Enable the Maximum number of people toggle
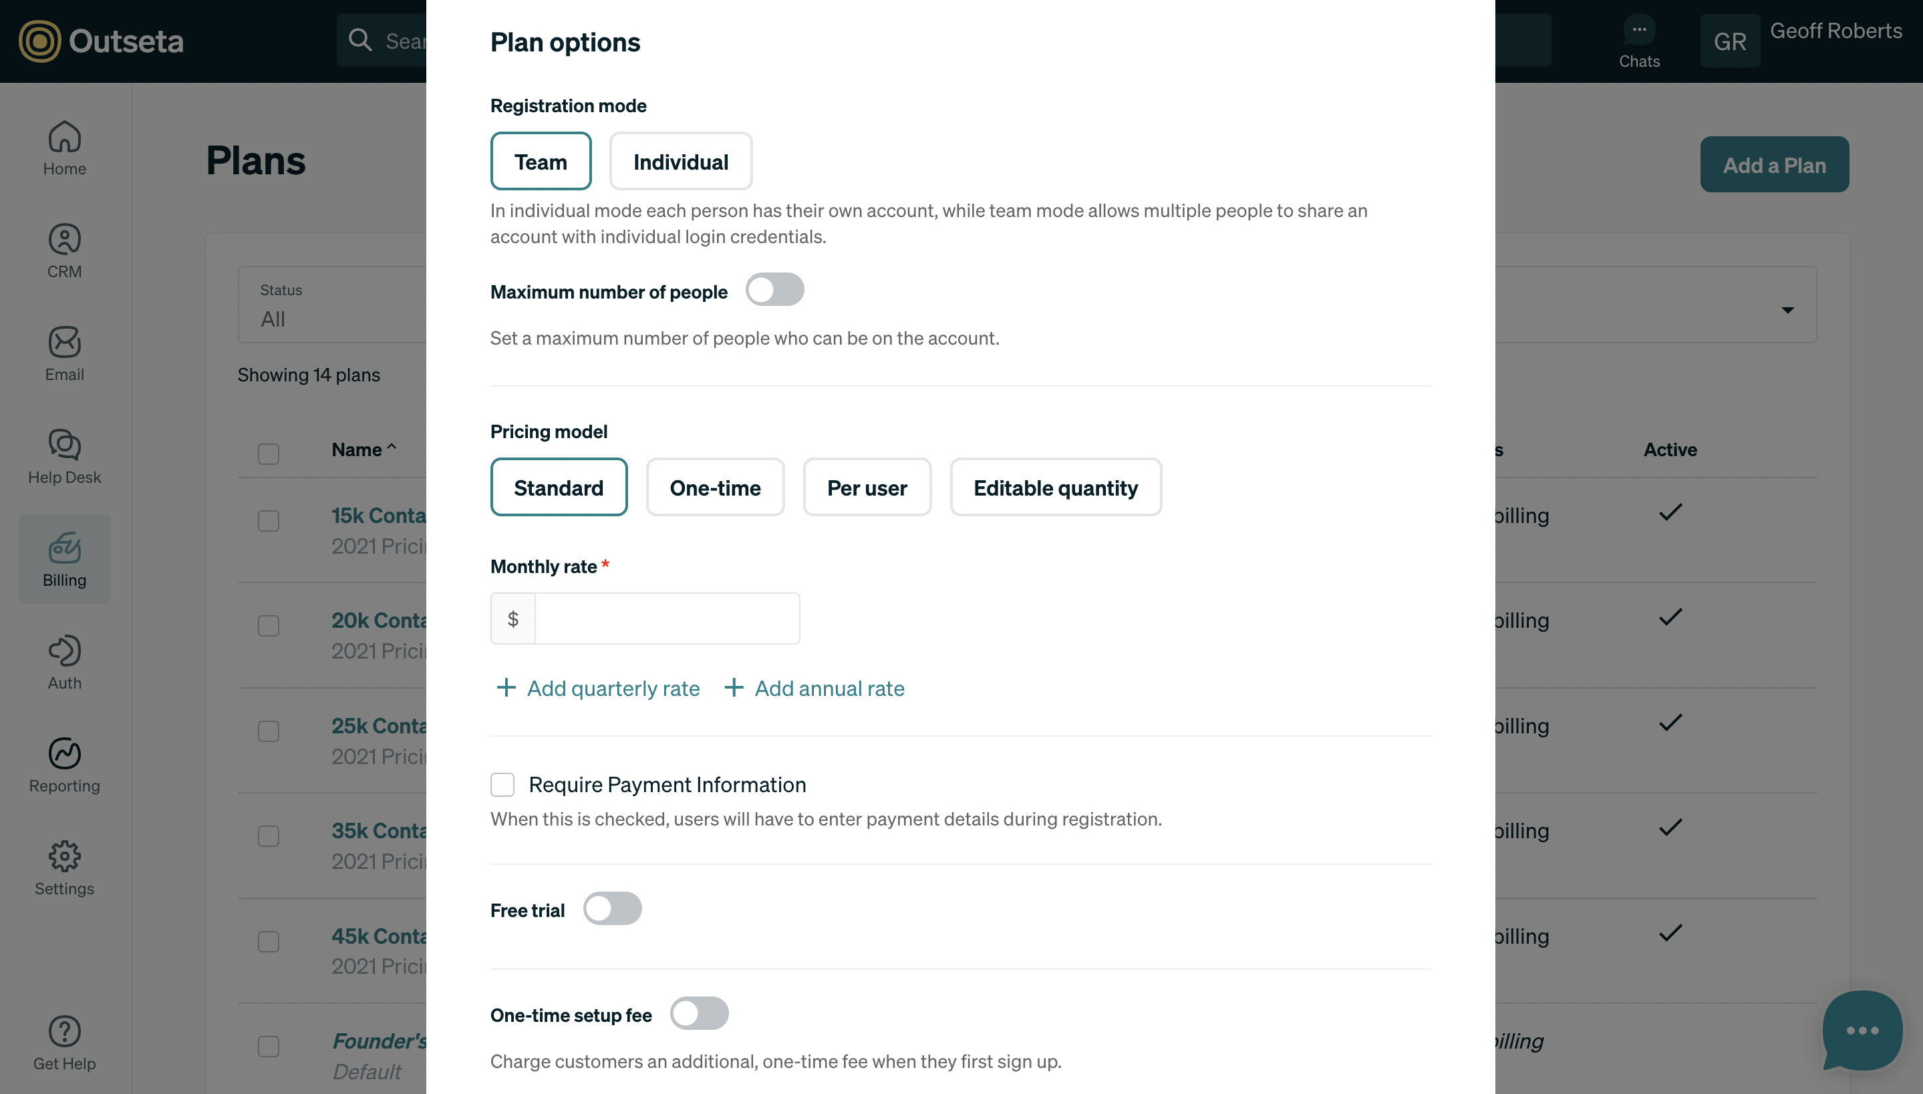The height and width of the screenshot is (1094, 1923). [775, 290]
